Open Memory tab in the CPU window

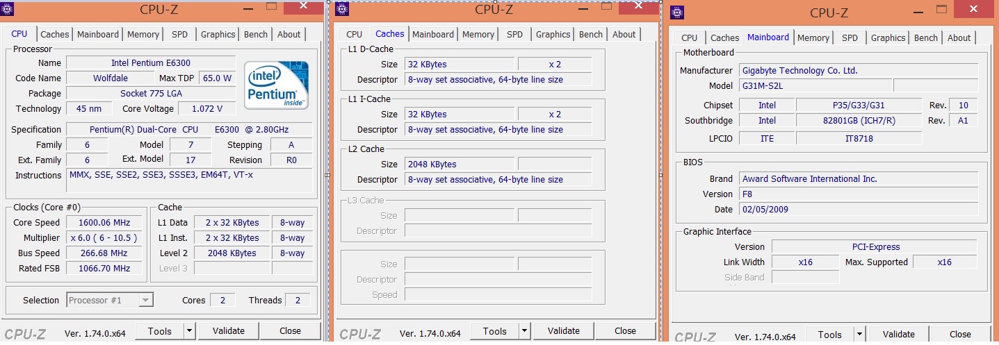click(143, 34)
